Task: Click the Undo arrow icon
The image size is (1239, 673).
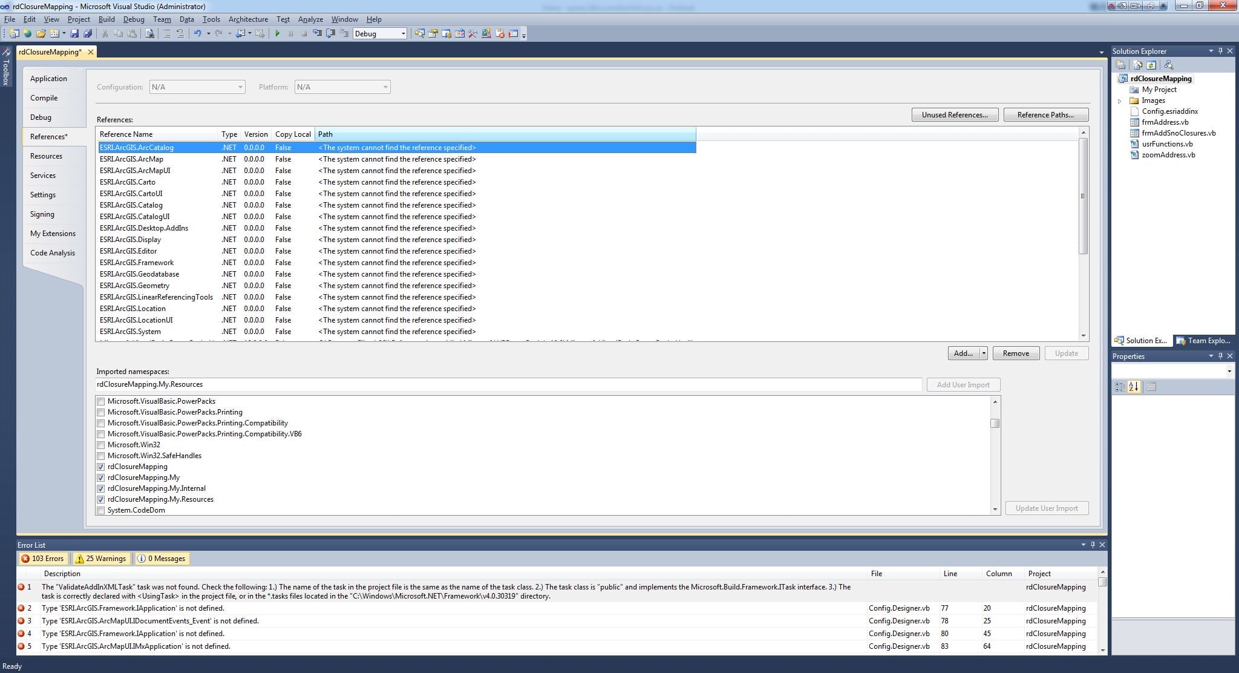Action: 197,34
